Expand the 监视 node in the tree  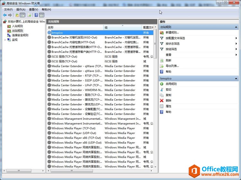(x=5, y=40)
